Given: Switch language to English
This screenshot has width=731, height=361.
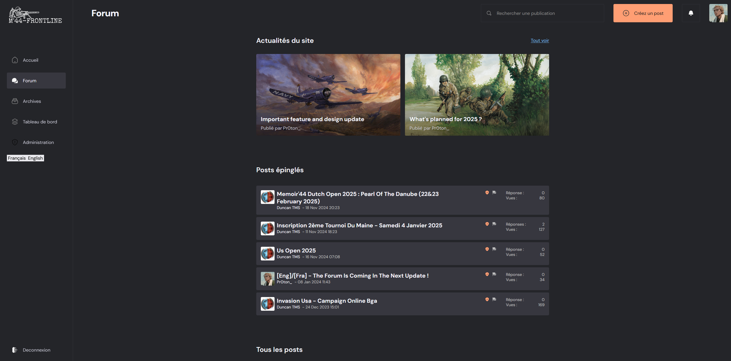Looking at the screenshot, I should 35,158.
